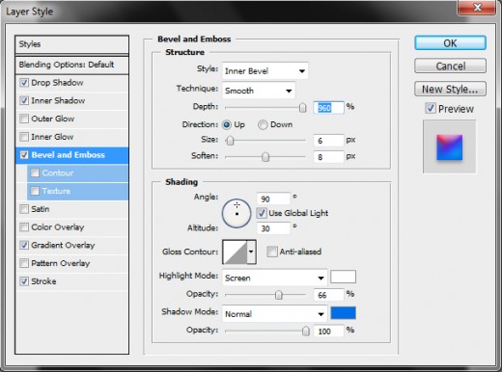502x372 pixels.
Task: Click the Angle degrees input field
Action: 273,199
